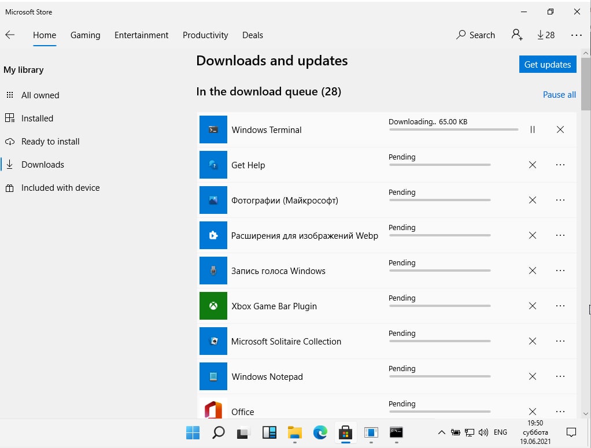Pause the Windows Terminal download
Viewport: 591px width, 448px height.
pos(533,129)
